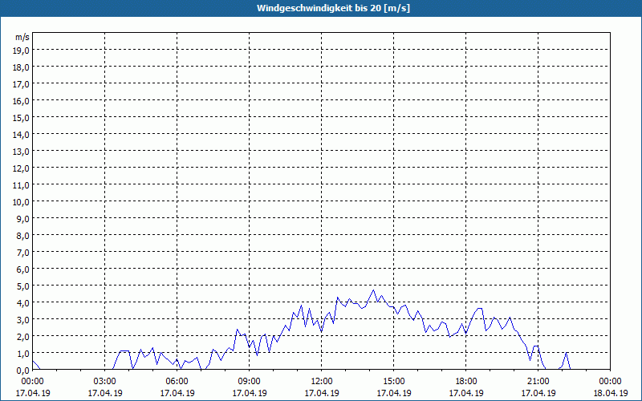Screen dimensions: 642x401
Task: Click the 09:00 time axis label
Action: pyautogui.click(x=250, y=382)
